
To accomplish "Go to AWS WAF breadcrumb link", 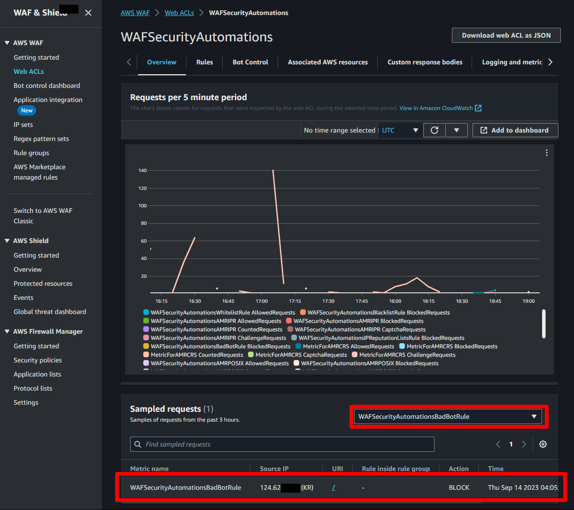I will [135, 13].
